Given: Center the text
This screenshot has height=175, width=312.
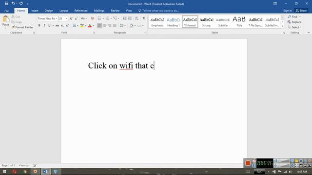Looking at the screenshot, I should (x=105, y=25).
